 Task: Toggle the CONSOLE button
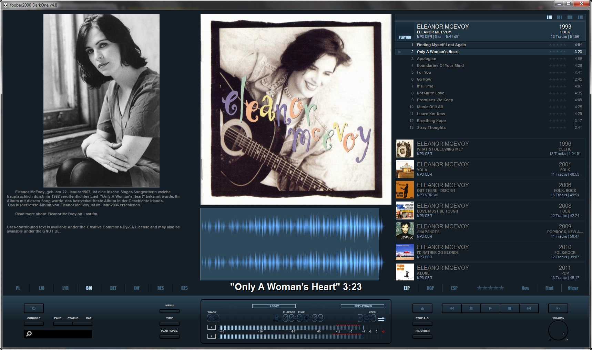point(34,324)
